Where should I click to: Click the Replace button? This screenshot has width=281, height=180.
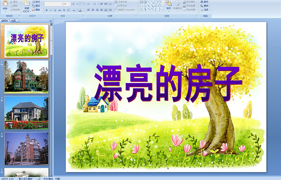pos(205,6)
